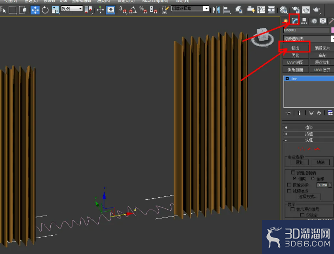The image size is (334, 254).
Task: Toggle the Percent Snap icon
Action: (x=143, y=10)
